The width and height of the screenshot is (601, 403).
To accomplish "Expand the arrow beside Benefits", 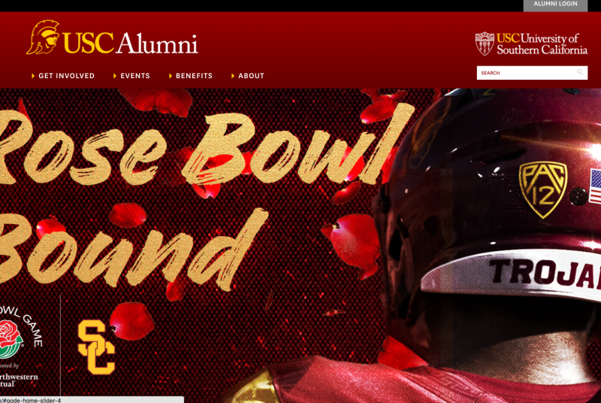I will 171,76.
